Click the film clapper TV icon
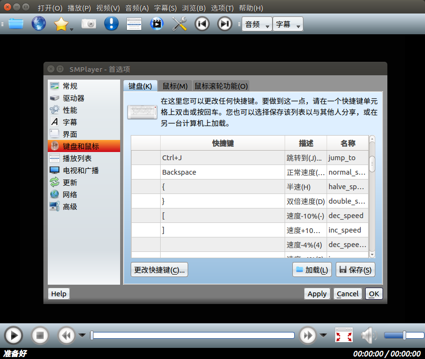 tap(157, 24)
